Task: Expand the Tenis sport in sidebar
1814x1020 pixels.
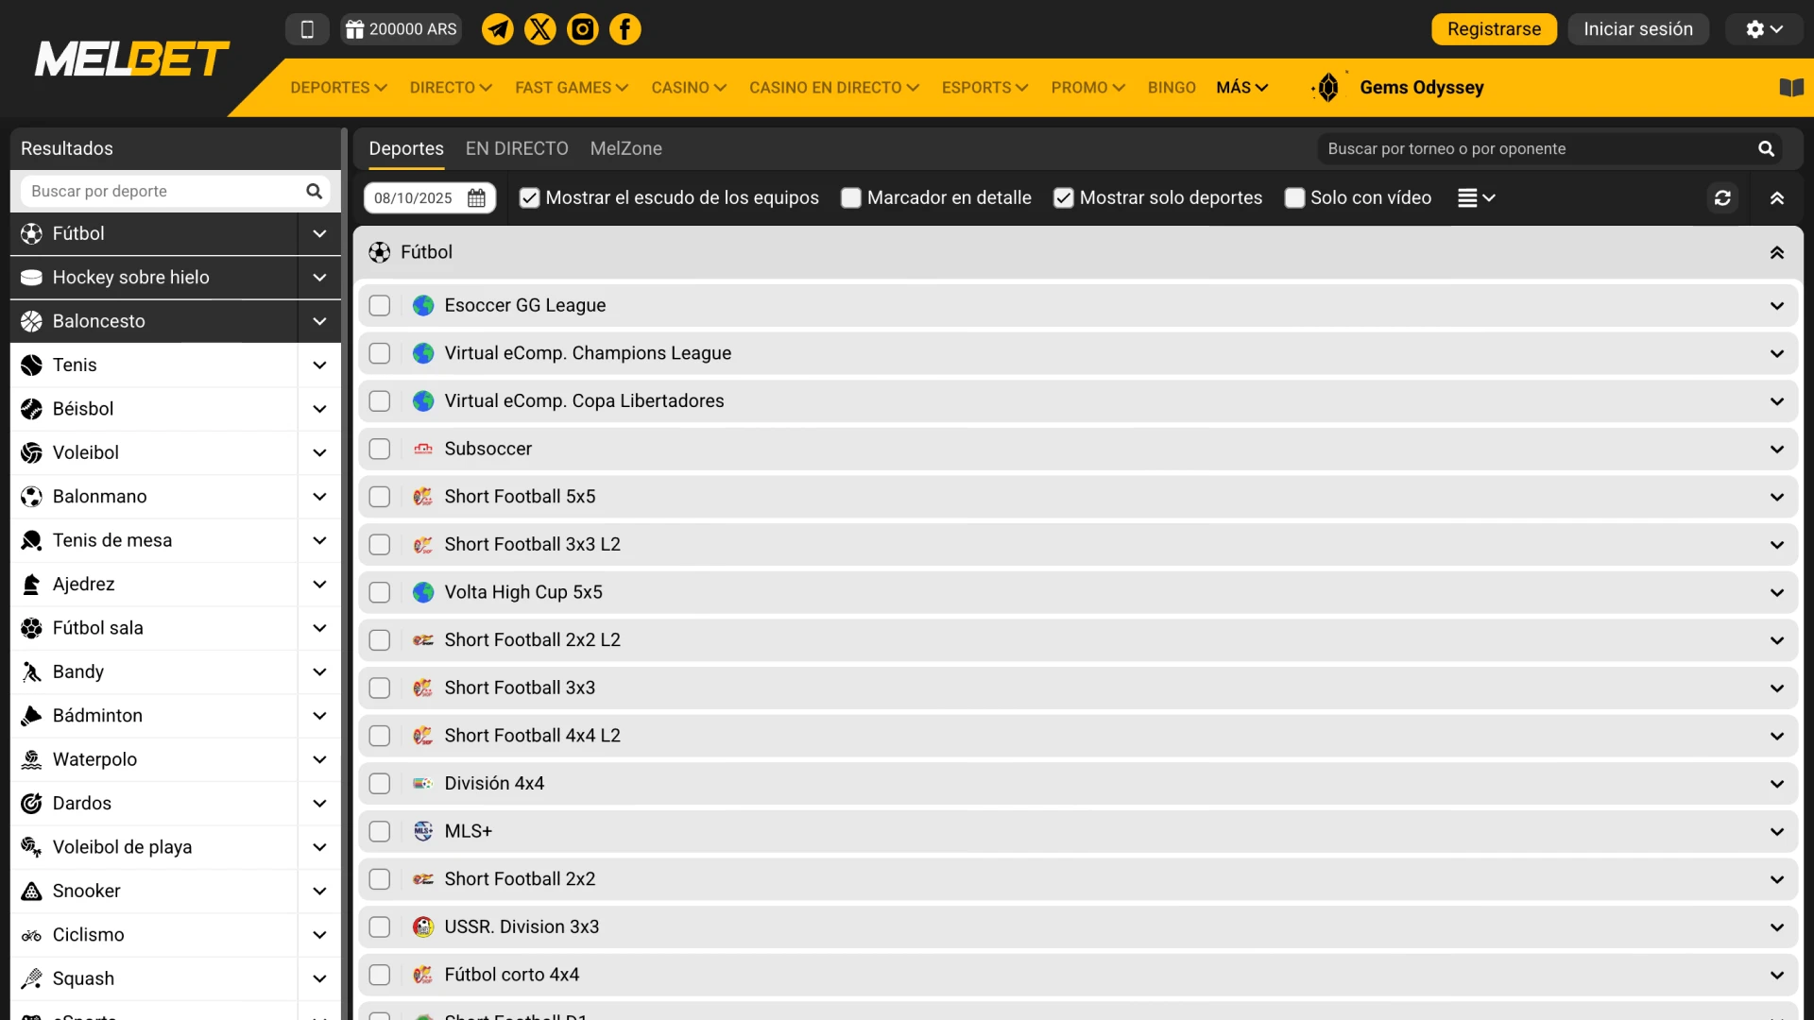Action: tap(319, 365)
